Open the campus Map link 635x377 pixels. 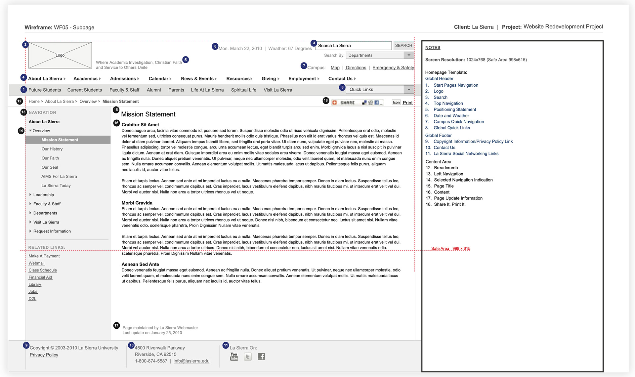335,67
